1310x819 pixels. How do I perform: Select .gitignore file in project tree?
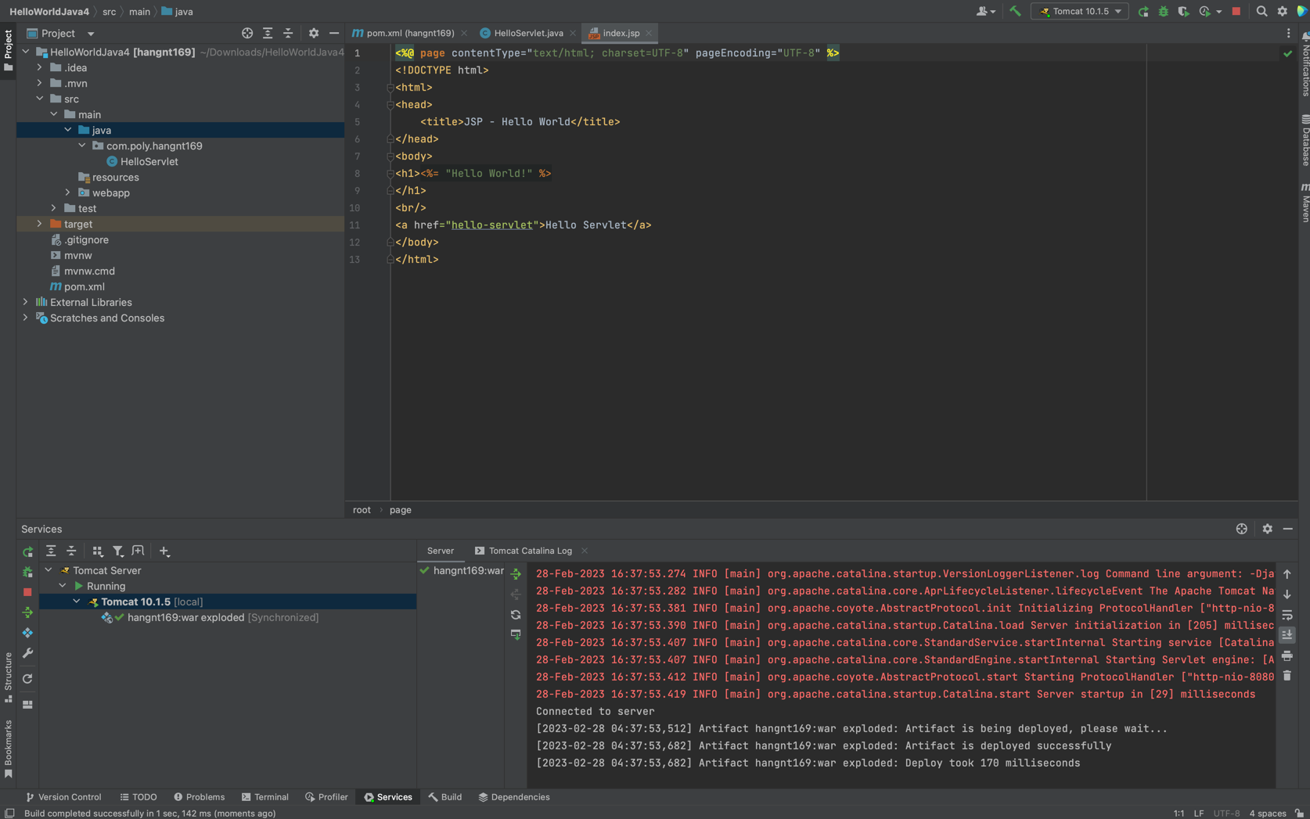pos(86,239)
